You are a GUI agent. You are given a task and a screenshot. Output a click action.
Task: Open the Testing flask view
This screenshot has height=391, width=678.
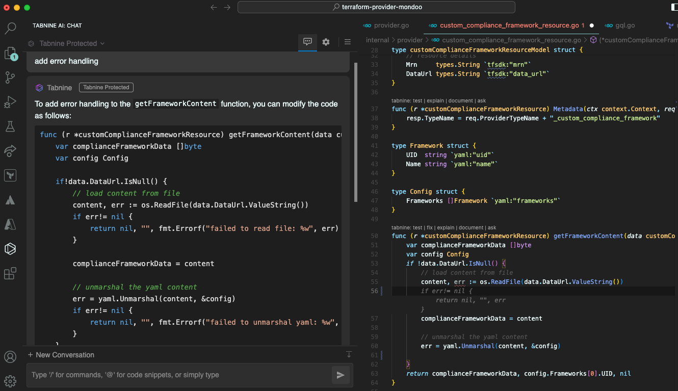click(10, 126)
